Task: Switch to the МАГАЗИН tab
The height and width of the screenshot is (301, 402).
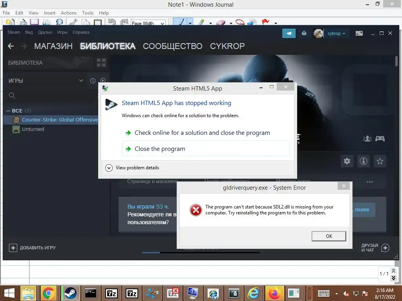Action: [53, 46]
